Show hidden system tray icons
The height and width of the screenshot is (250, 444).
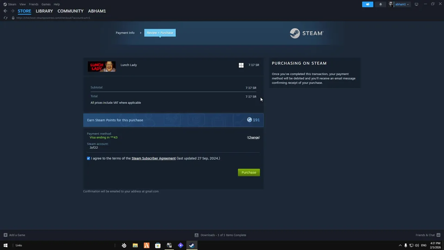coord(400,245)
